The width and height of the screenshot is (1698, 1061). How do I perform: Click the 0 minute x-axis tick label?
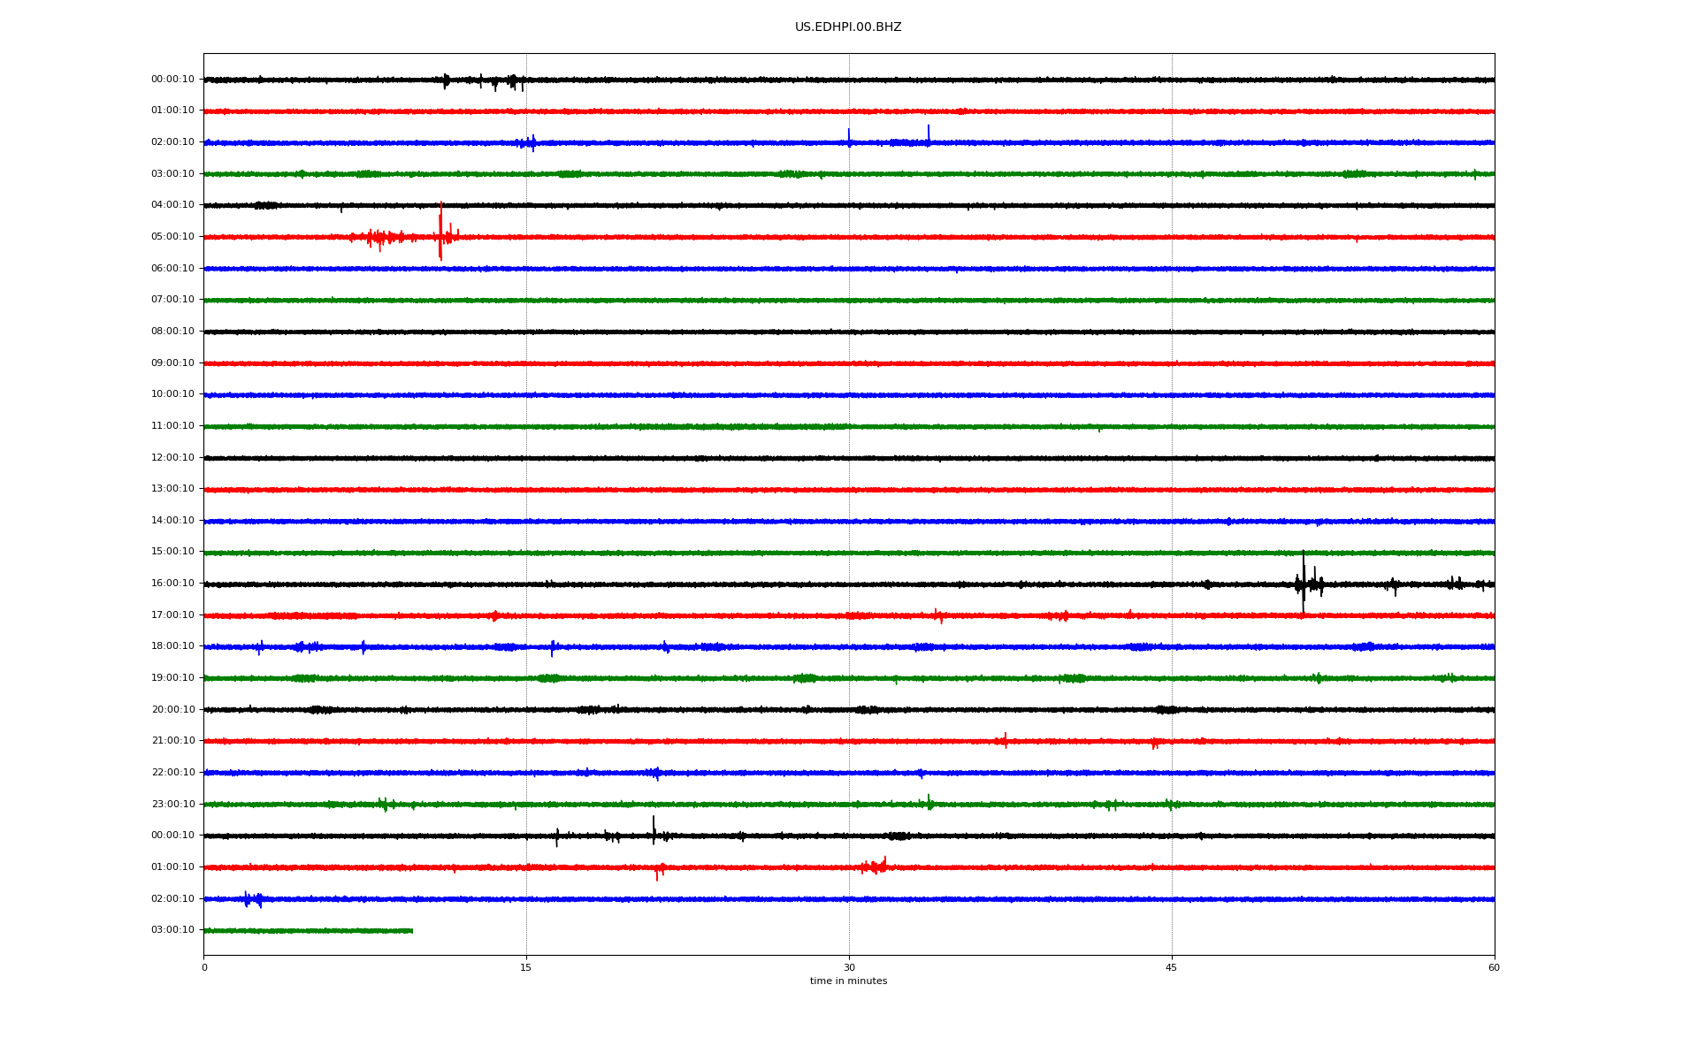point(204,968)
